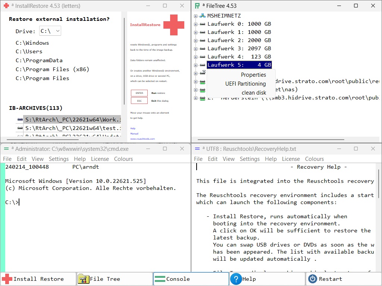This screenshot has width=382, height=286.
Task: Click the C:\Users entry in InstallRestore
Action: (29, 51)
